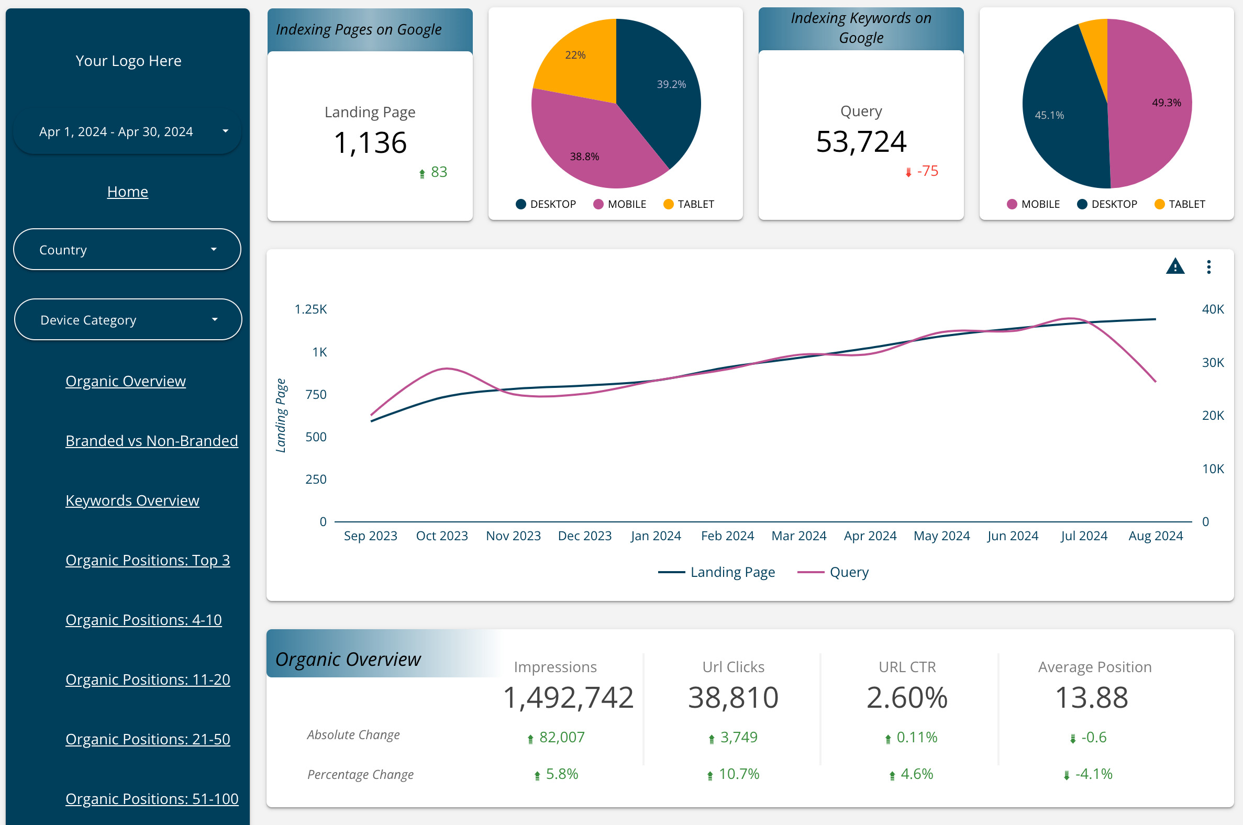This screenshot has height=825, width=1243.
Task: Open Organic Positions: 11-20 page
Action: coord(147,679)
